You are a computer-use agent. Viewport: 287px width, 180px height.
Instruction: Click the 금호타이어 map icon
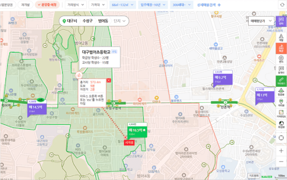click(x=165, y=62)
